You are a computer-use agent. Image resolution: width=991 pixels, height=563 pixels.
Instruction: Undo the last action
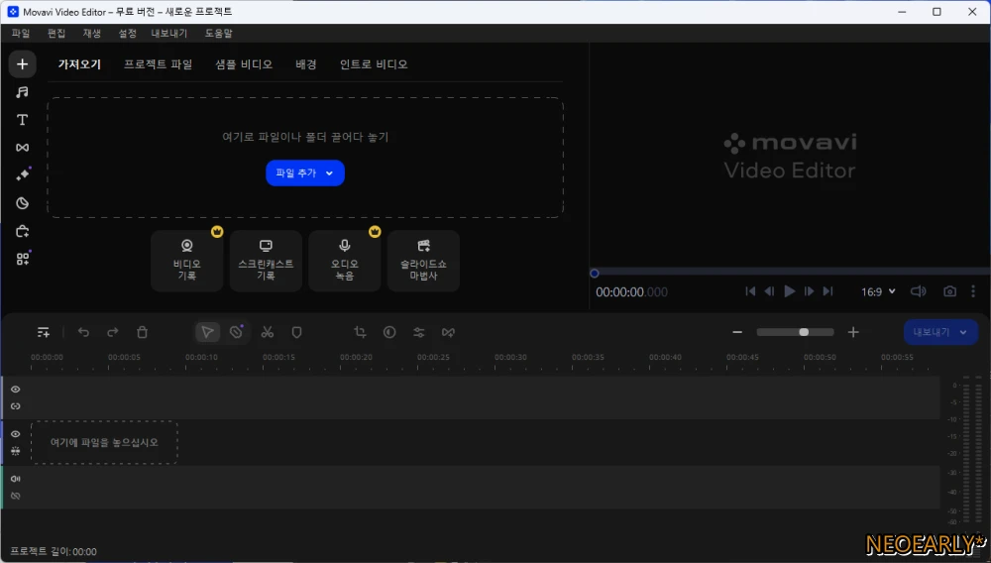tap(83, 332)
